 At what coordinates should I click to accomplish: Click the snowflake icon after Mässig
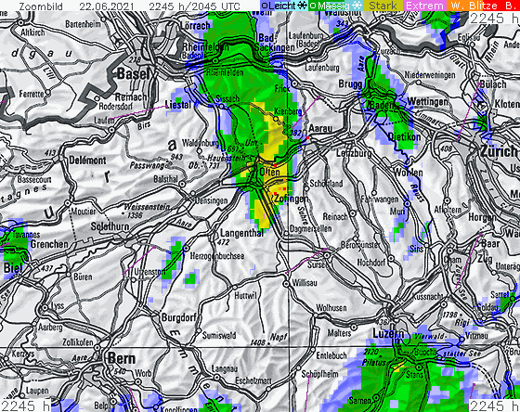[x=357, y=6]
